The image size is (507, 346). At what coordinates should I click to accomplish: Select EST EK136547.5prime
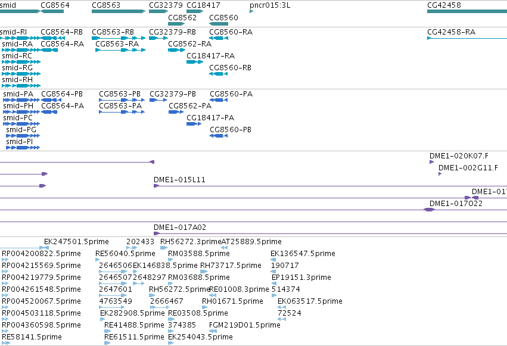pyautogui.click(x=303, y=254)
